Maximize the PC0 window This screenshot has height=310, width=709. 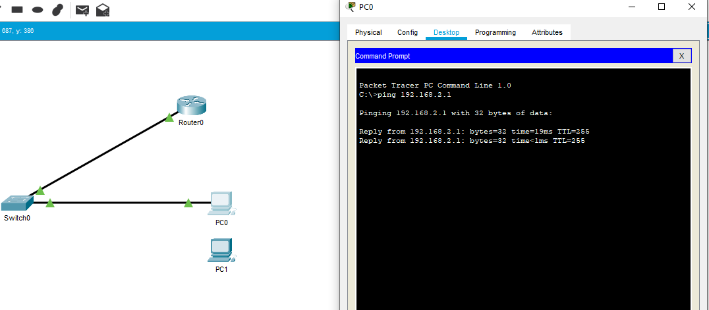point(661,7)
